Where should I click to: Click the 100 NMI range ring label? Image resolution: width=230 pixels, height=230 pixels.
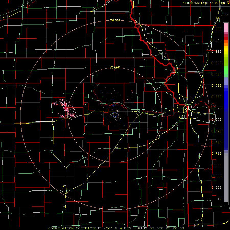click(x=115, y=20)
